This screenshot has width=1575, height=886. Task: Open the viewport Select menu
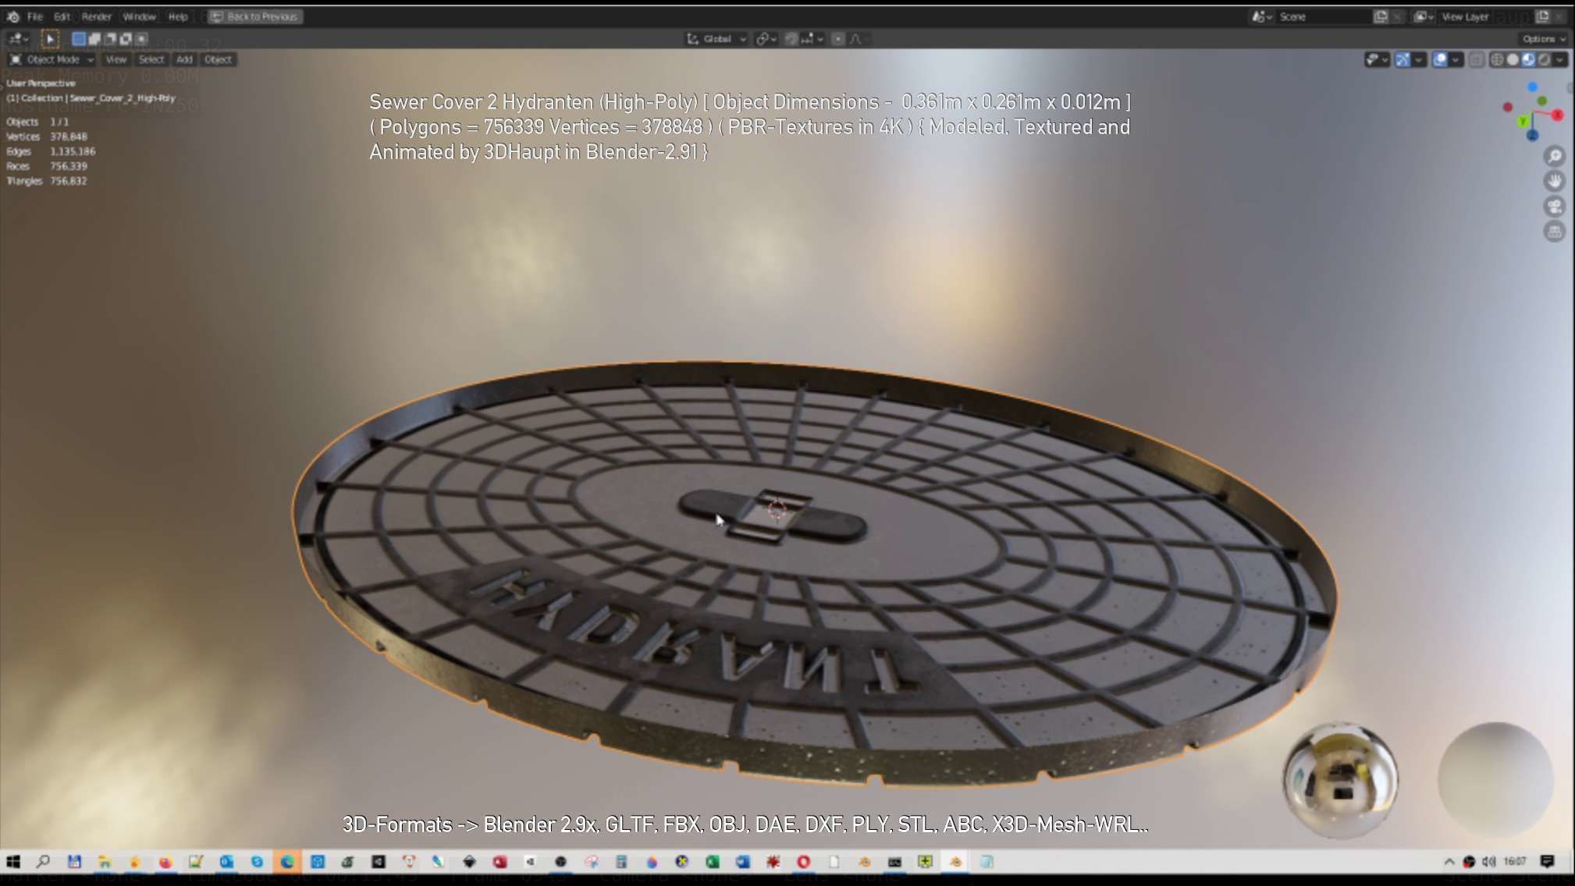[151, 59]
